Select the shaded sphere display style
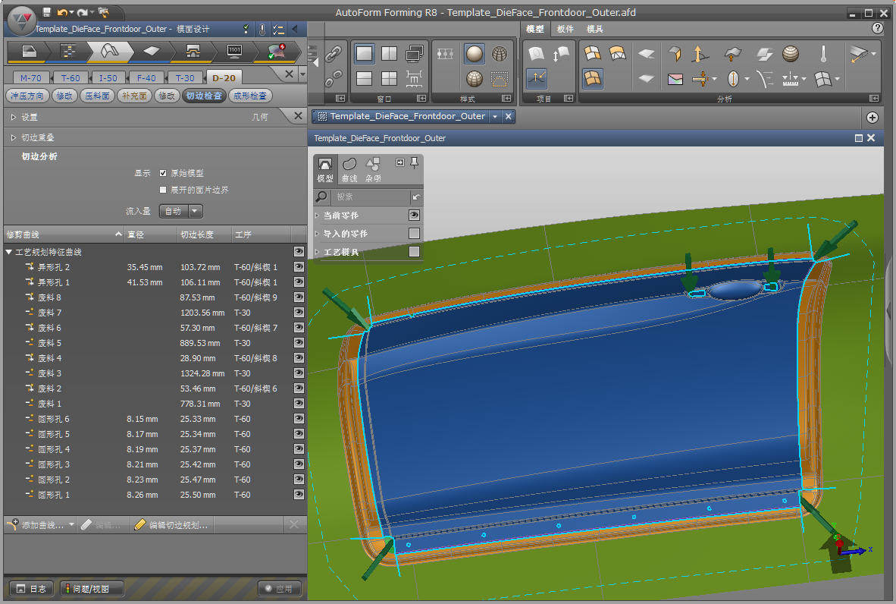The width and height of the screenshot is (896, 604). coord(475,54)
